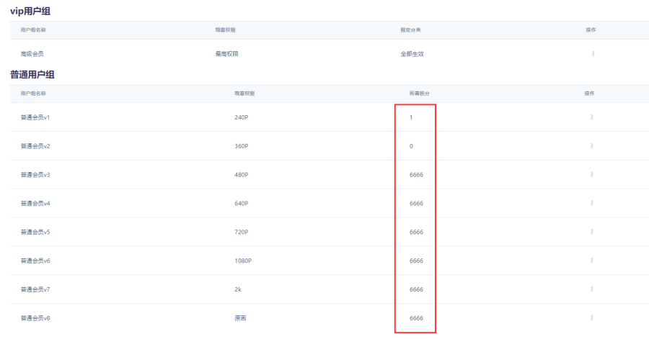
Task: Open actions menu for 普通会员v1 row
Action: pyautogui.click(x=591, y=117)
